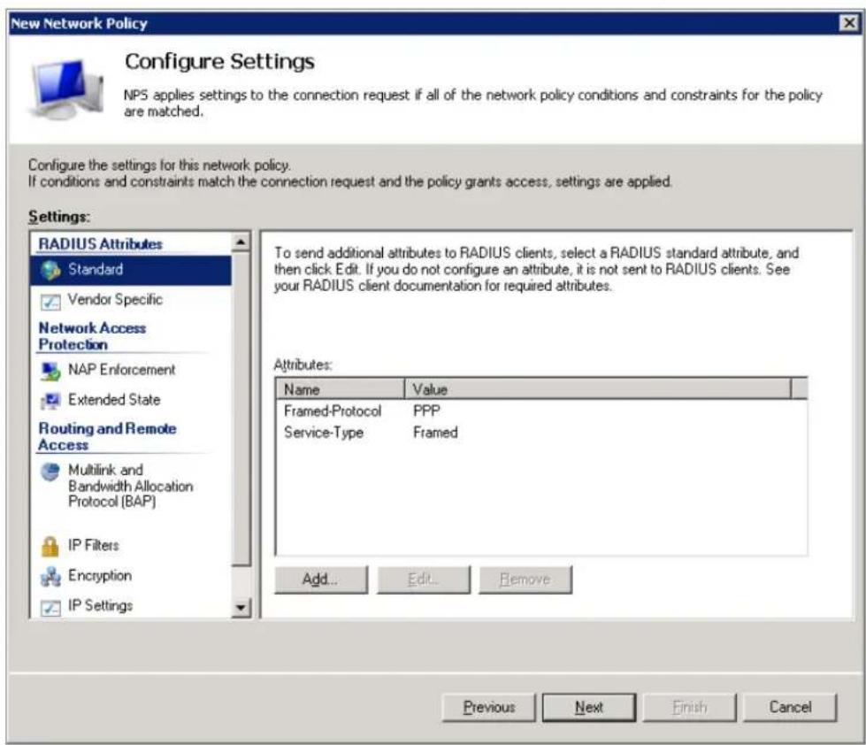Click the settings list scrollbar thumb
Viewport: 866px width, 745px height.
241,409
